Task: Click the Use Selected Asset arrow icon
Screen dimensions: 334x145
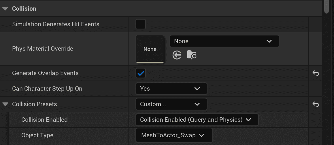Action: [x=177, y=55]
